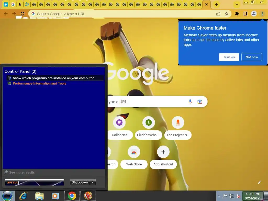Select the Chrome taskbar button
This screenshot has width=268, height=201.
72,196
